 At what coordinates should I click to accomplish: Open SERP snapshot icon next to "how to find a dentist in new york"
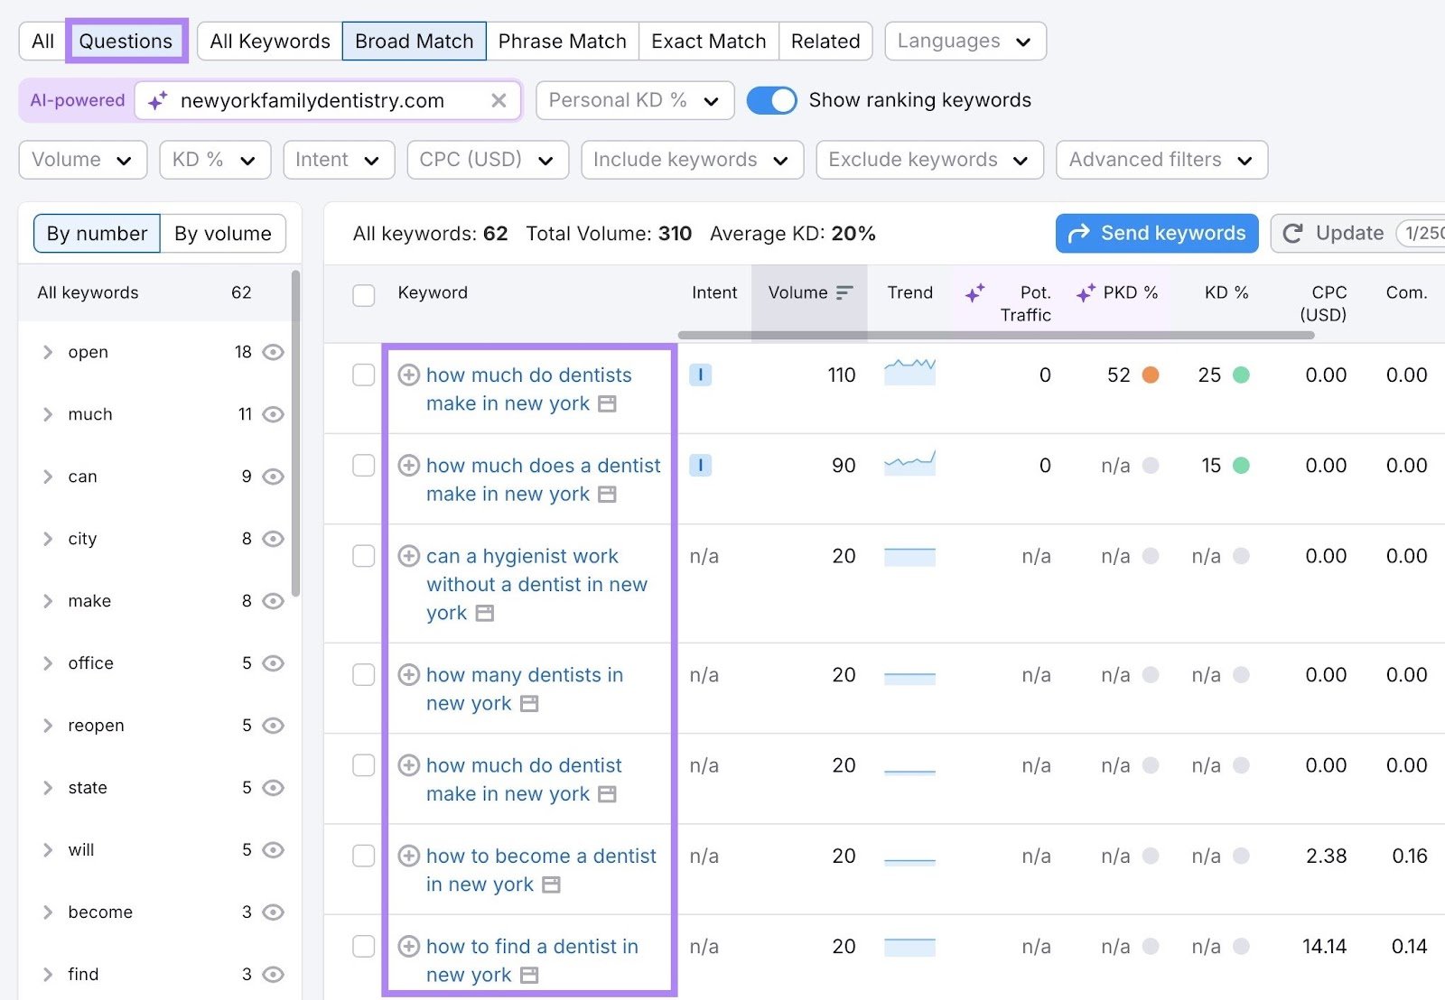(x=529, y=975)
